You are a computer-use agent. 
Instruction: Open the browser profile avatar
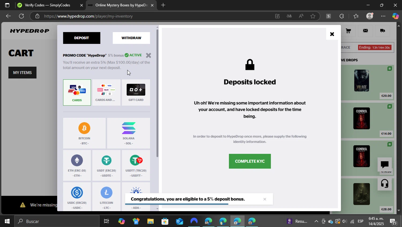[x=370, y=16]
